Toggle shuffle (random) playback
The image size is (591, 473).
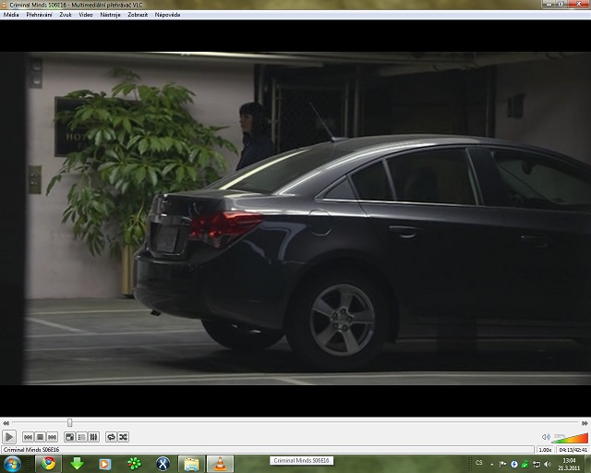(x=123, y=437)
